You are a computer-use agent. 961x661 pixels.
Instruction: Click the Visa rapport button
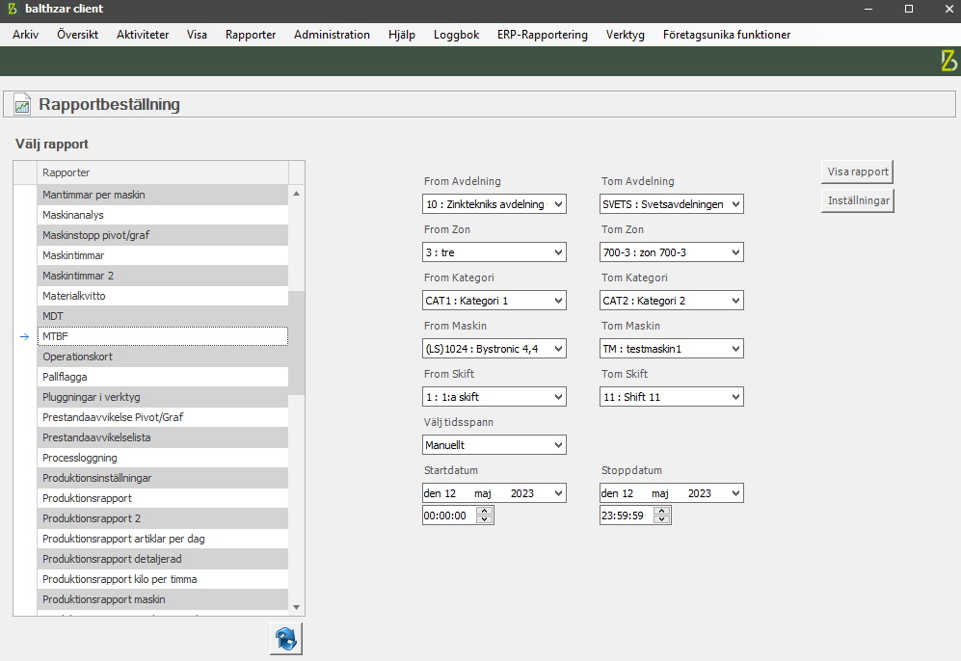pyautogui.click(x=858, y=172)
